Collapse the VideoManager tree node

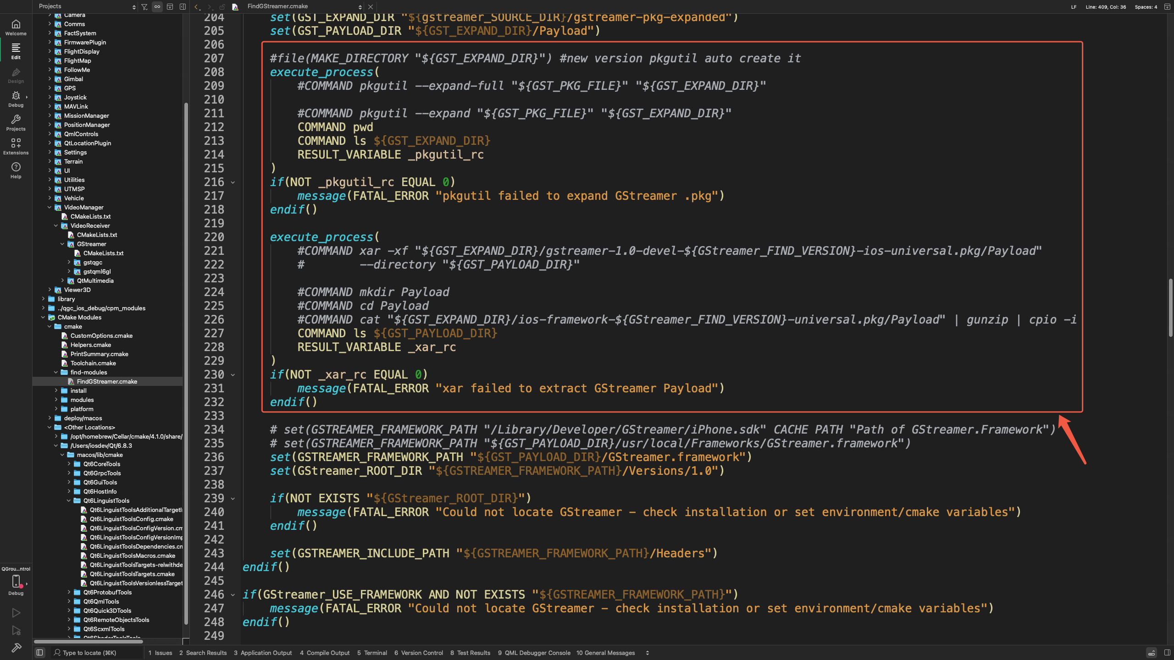tap(50, 207)
